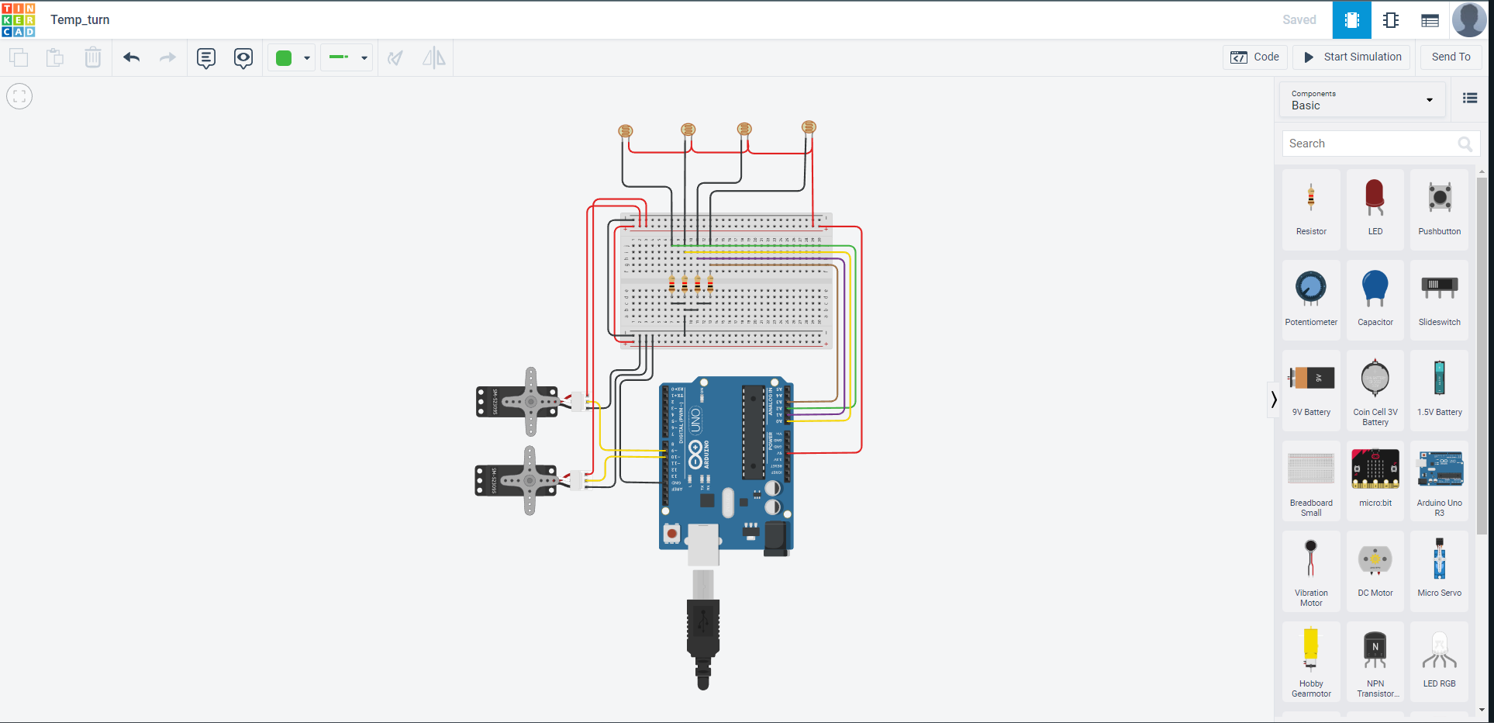This screenshot has width=1494, height=723.
Task: Click the Paste icon in toolbar
Action: 55,57
